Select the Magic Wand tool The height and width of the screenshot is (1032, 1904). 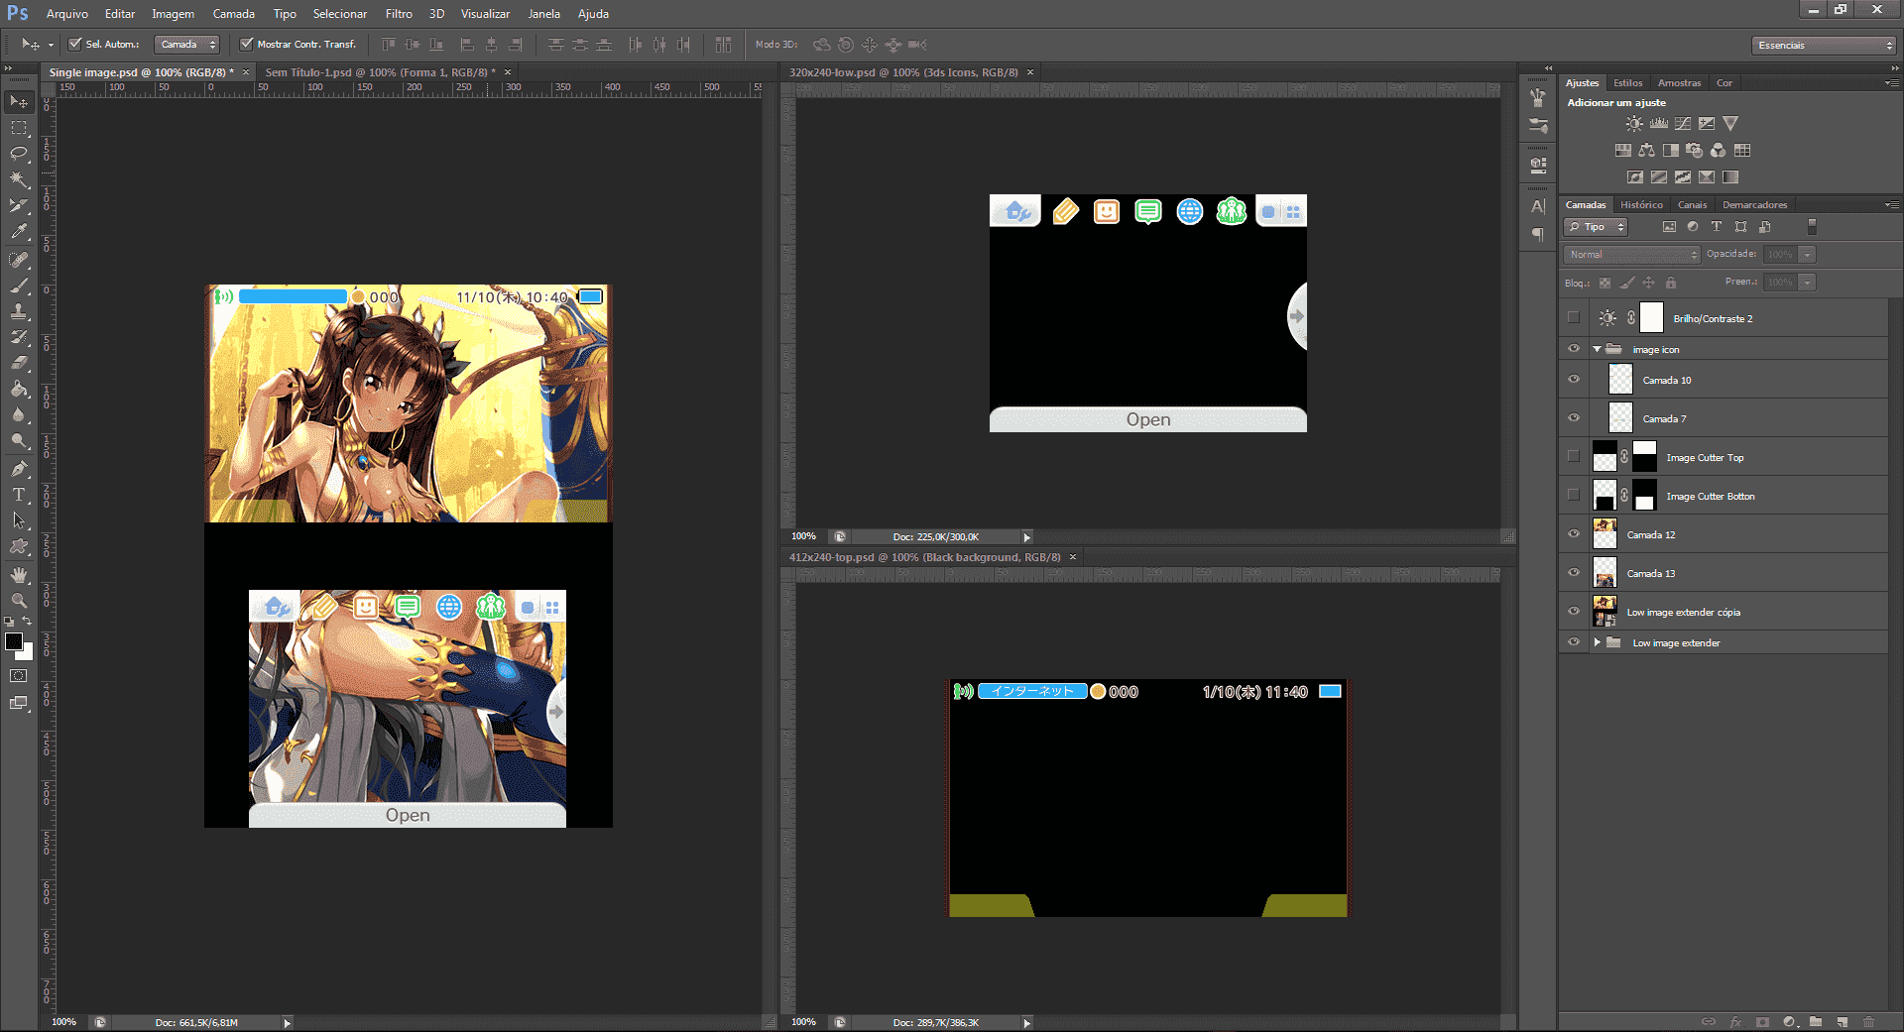[x=19, y=179]
